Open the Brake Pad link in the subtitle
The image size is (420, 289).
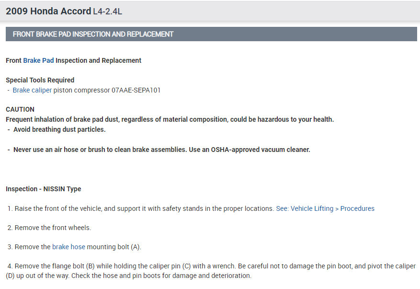(x=38, y=60)
